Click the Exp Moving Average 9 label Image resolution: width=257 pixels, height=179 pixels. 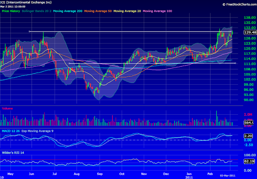pos(37,131)
